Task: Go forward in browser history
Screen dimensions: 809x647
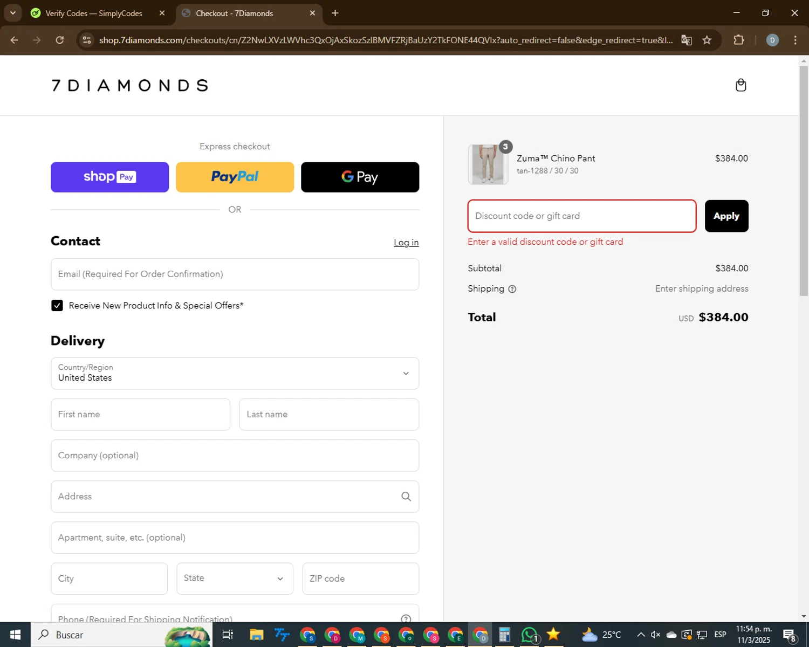Action: point(37,40)
